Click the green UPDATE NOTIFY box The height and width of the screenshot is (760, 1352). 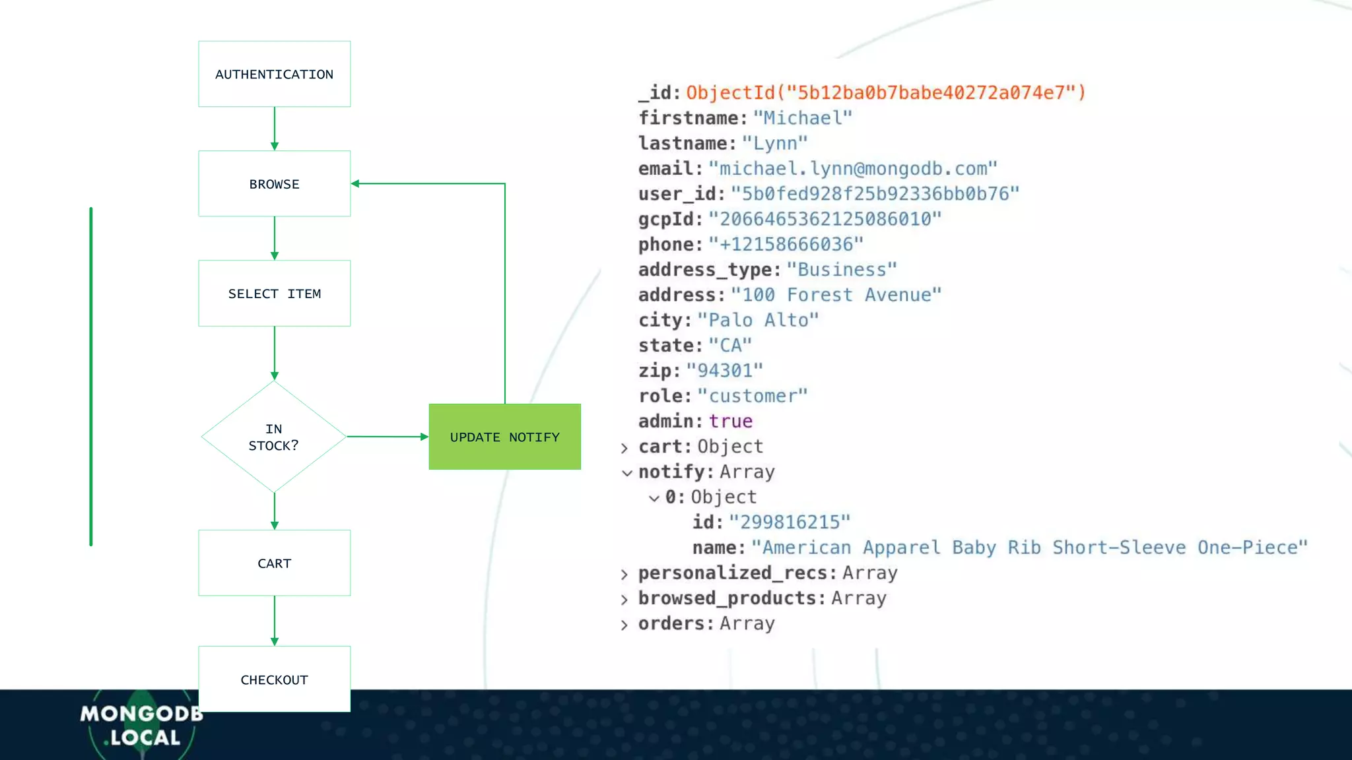(x=504, y=437)
